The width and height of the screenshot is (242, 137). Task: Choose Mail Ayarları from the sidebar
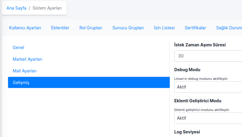24,71
